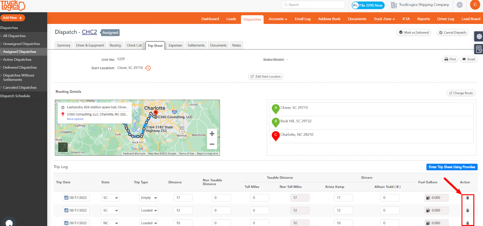Click the TruckLogics logo in the top left
Viewport: 483px width, 226px height.
[13, 5]
